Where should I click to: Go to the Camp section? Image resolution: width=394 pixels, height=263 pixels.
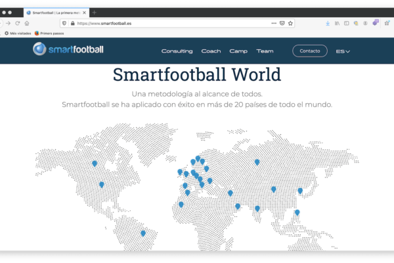238,51
